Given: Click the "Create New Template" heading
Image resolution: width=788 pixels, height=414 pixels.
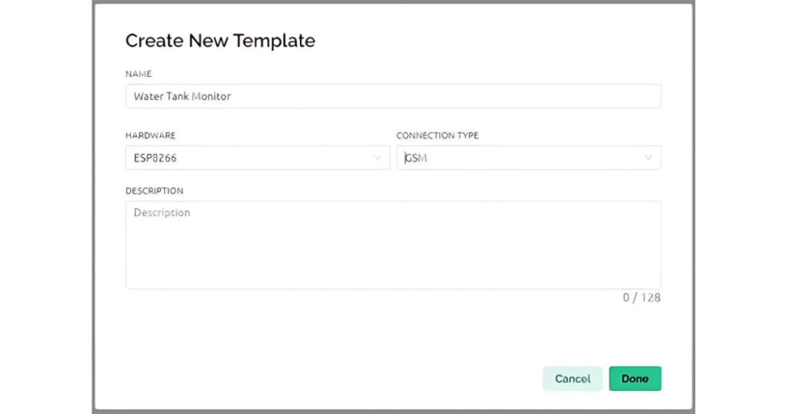Looking at the screenshot, I should pos(220,41).
